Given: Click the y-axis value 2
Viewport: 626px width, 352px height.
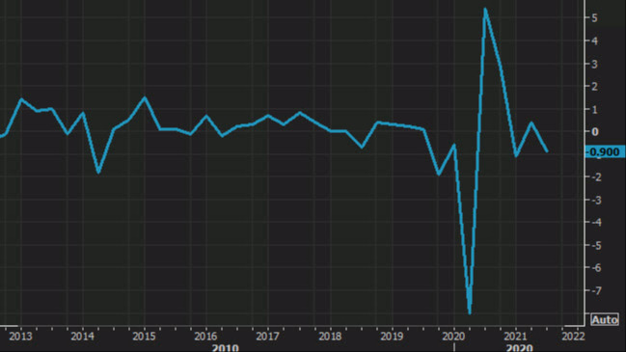Looking at the screenshot, I should pyautogui.click(x=595, y=87).
